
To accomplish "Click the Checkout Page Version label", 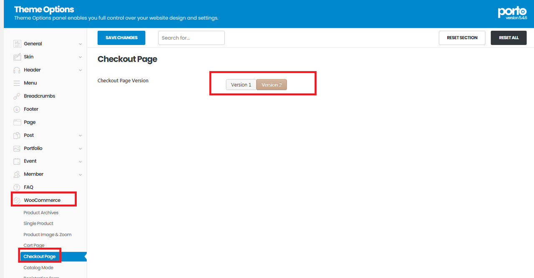I will (123, 80).
